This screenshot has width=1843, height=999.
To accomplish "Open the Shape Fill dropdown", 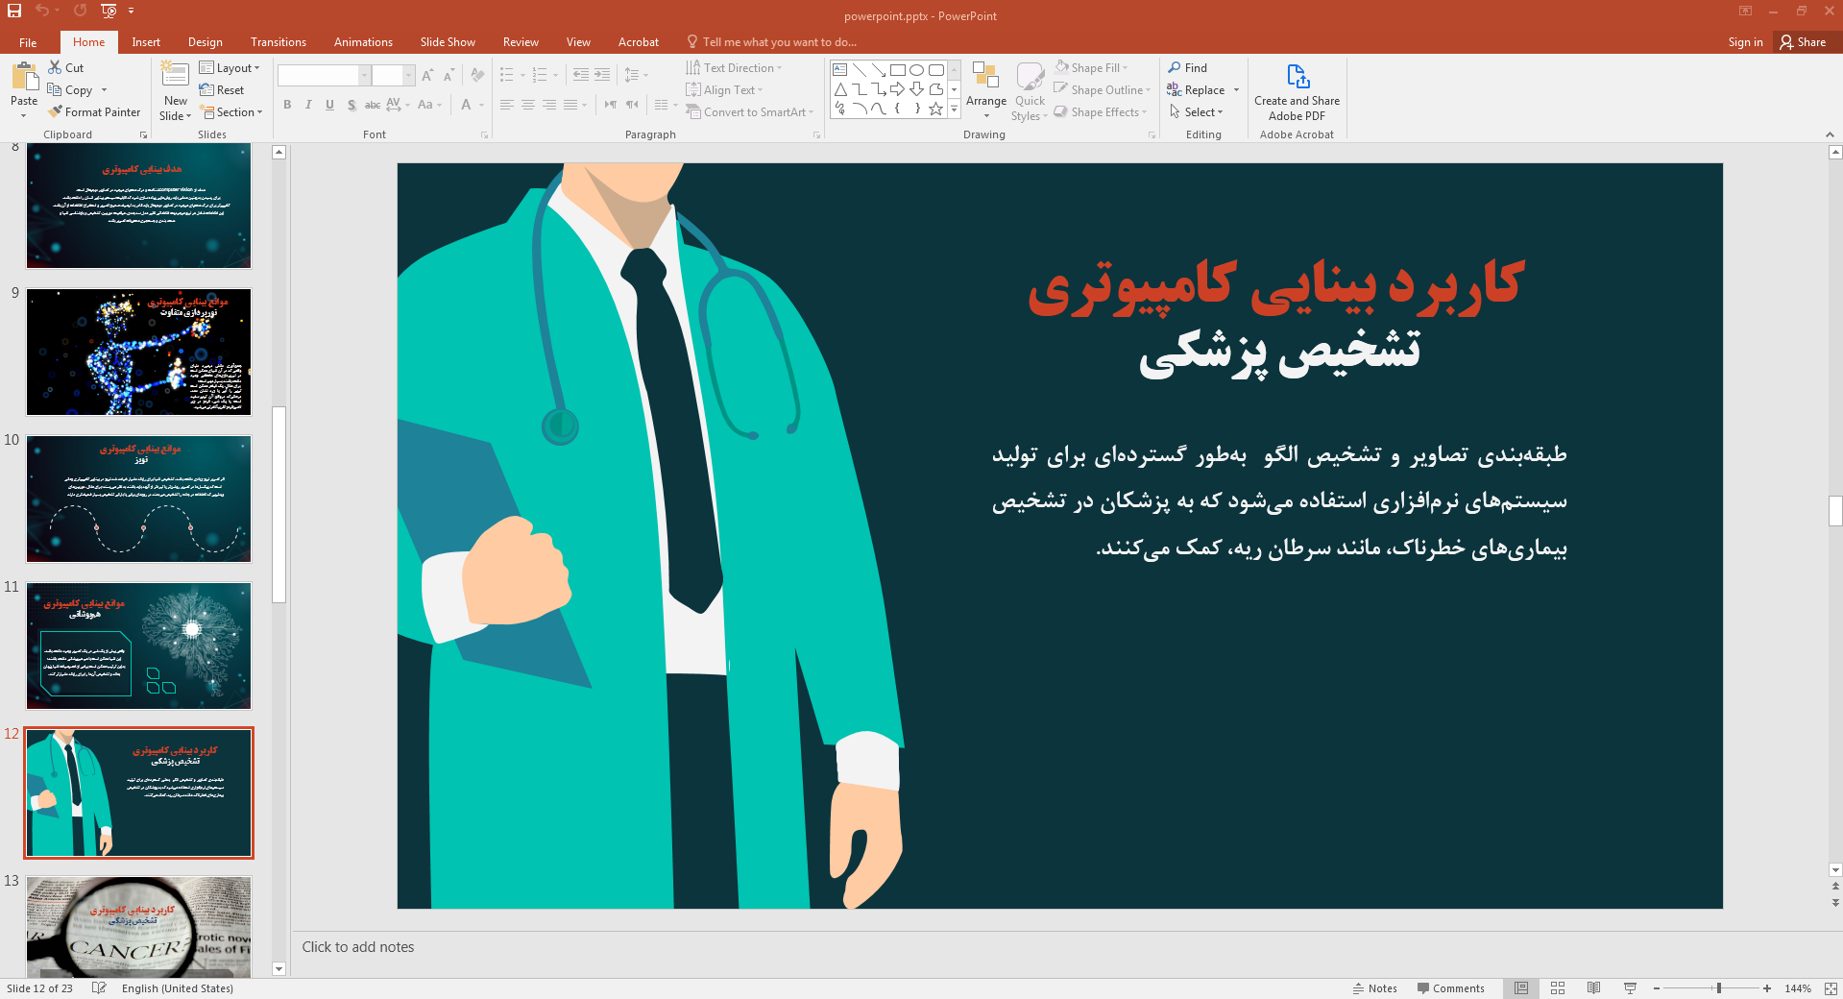I will (1092, 67).
